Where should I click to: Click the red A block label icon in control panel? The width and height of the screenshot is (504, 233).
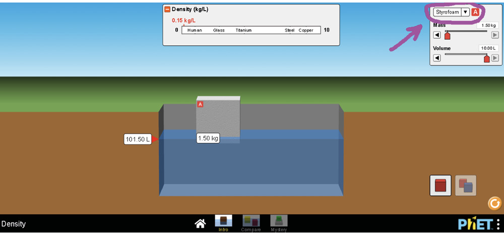tap(475, 12)
